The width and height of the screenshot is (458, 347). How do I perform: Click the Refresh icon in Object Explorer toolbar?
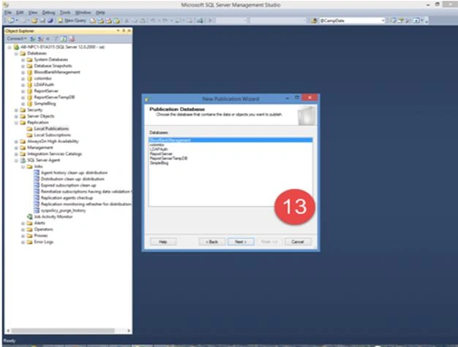tap(64, 39)
